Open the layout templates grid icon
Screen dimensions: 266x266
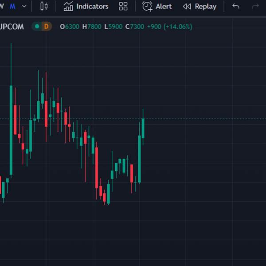[123, 6]
